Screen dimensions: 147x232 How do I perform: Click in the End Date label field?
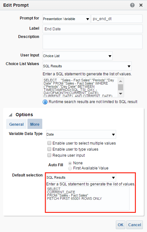[x=93, y=29]
